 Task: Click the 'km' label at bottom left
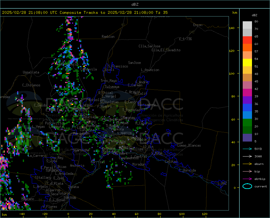point(4,215)
